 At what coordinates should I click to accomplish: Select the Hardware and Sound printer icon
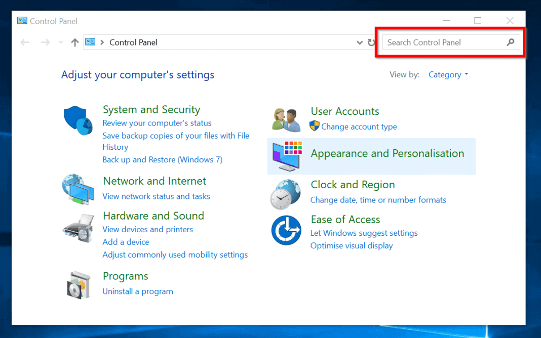tap(78, 229)
